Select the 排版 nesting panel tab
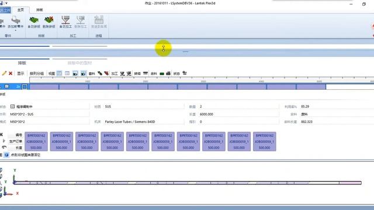 (x=22, y=63)
